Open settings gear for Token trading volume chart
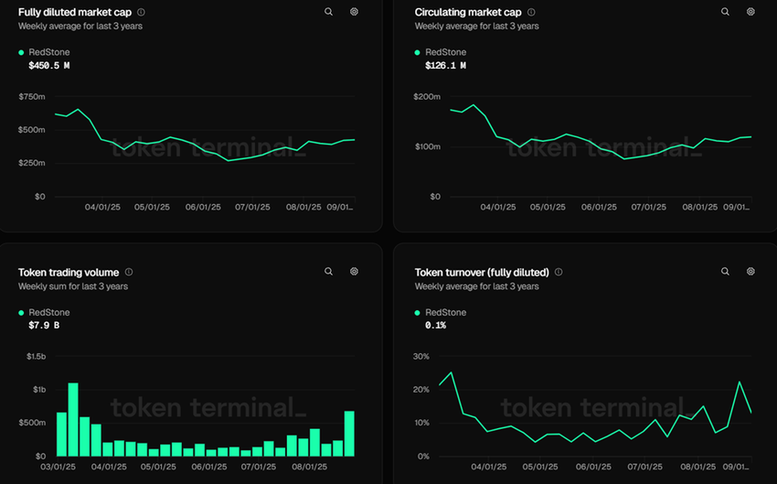This screenshot has width=777, height=484. tap(354, 272)
